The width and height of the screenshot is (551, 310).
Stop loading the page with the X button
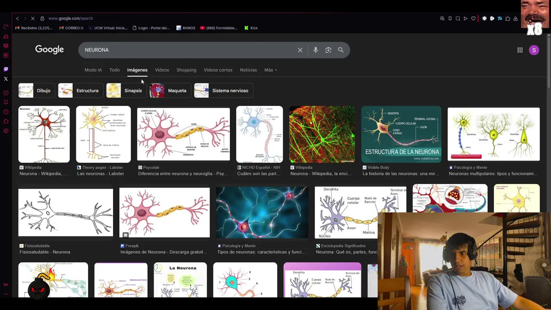tap(33, 19)
